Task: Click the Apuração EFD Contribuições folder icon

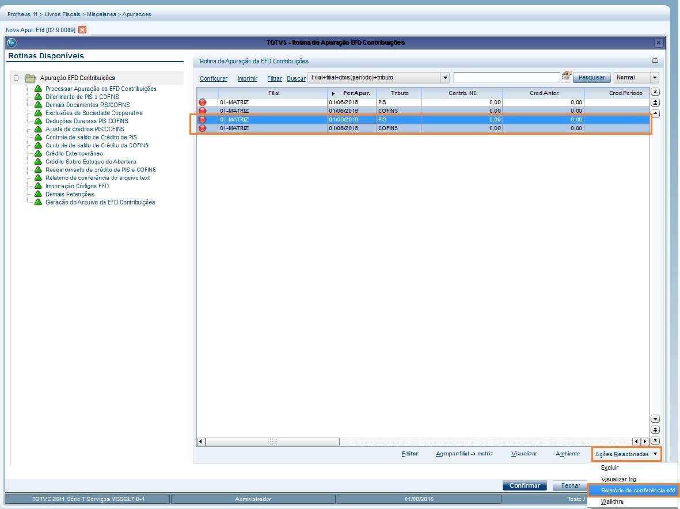Action: tap(30, 78)
